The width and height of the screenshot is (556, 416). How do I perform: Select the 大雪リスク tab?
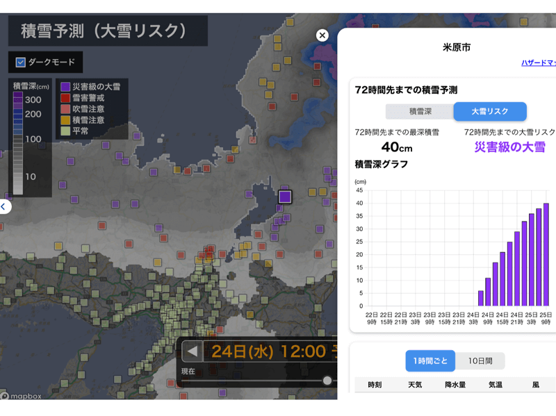click(x=489, y=112)
